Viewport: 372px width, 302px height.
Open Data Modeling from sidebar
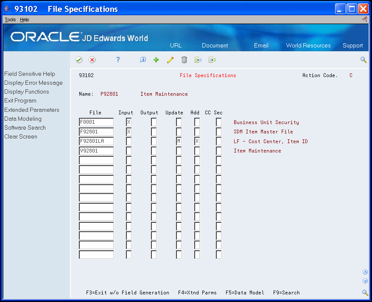point(23,119)
